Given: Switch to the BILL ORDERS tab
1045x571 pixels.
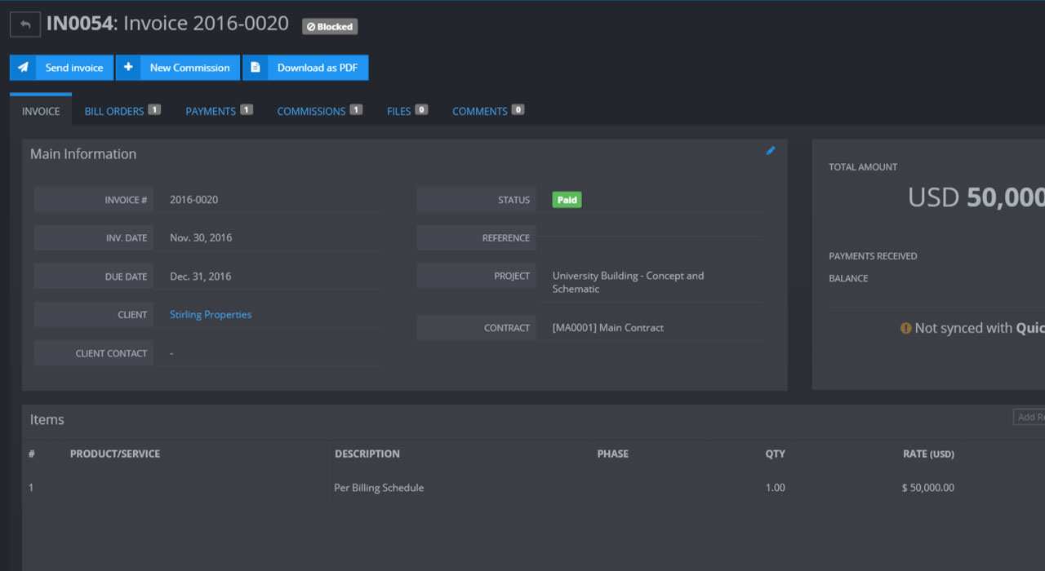Looking at the screenshot, I should pyautogui.click(x=122, y=111).
